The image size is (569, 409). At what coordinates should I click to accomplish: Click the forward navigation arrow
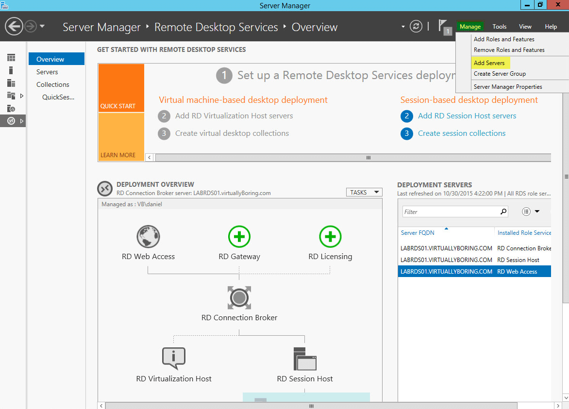(31, 27)
